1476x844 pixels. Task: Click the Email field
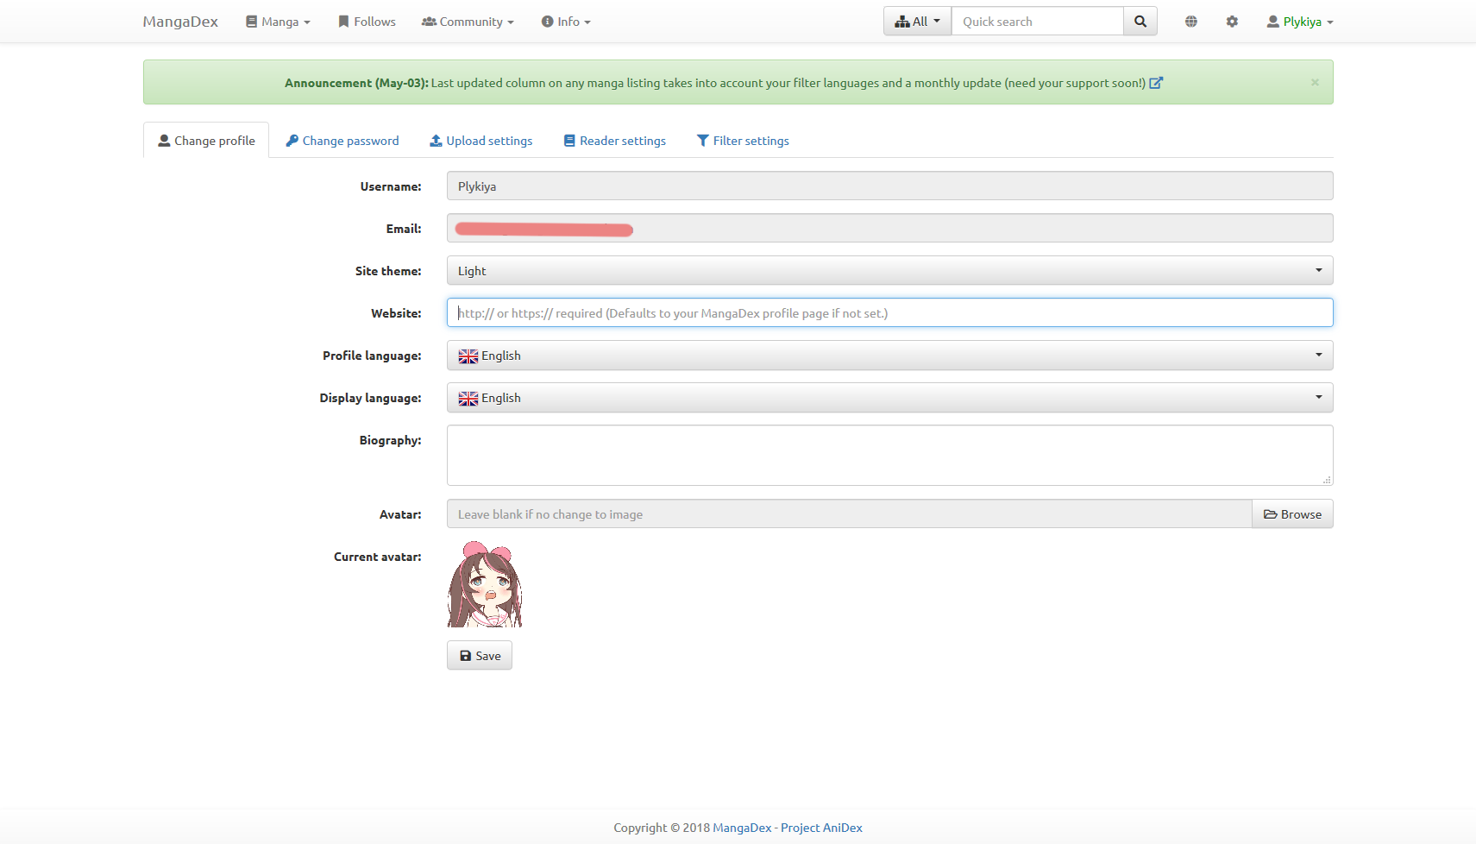(x=889, y=228)
